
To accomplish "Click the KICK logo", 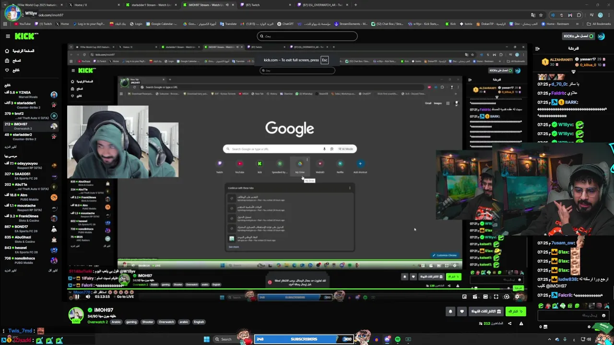I will pyautogui.click(x=26, y=36).
